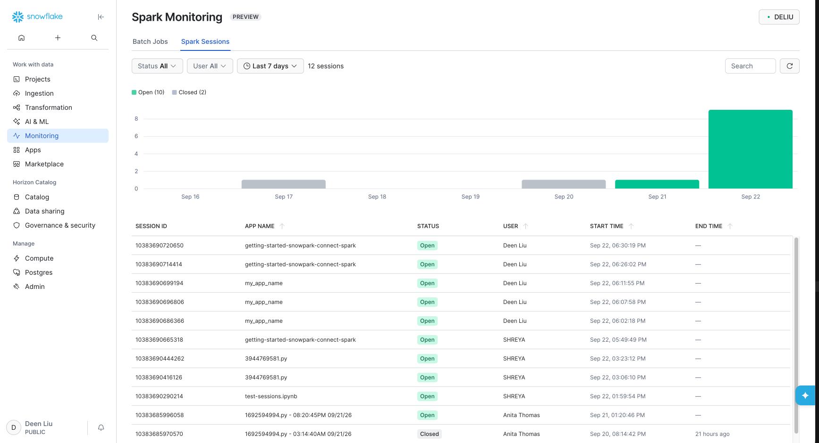Click the PREVIEW badge
819x443 pixels.
point(245,17)
